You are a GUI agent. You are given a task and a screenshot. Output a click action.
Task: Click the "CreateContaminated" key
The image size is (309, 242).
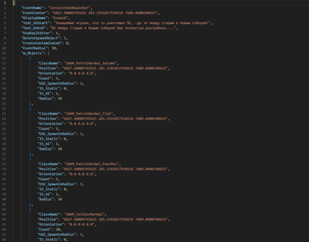(x=41, y=43)
